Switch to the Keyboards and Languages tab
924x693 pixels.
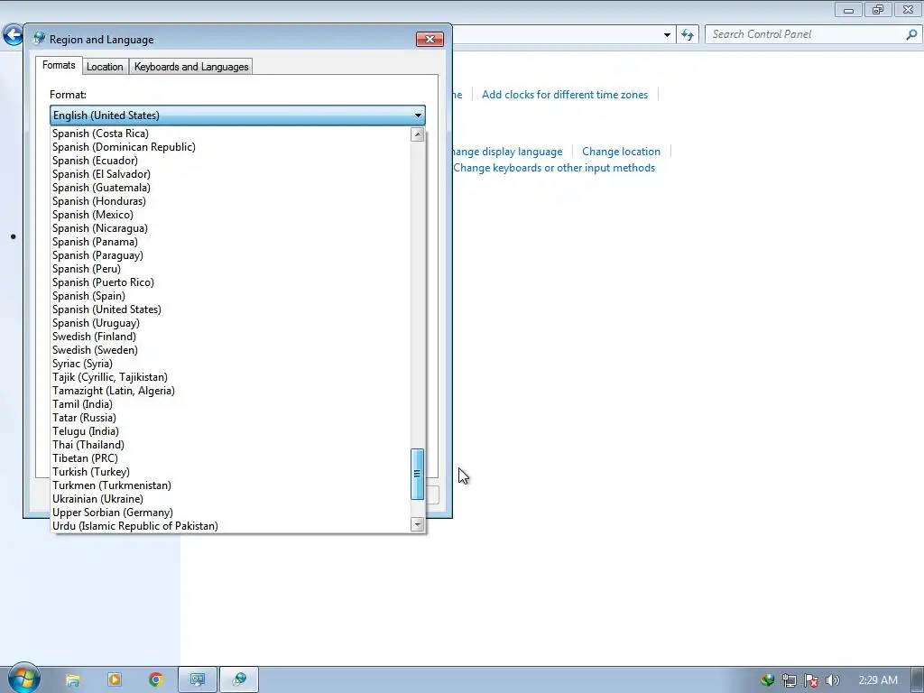click(x=191, y=67)
